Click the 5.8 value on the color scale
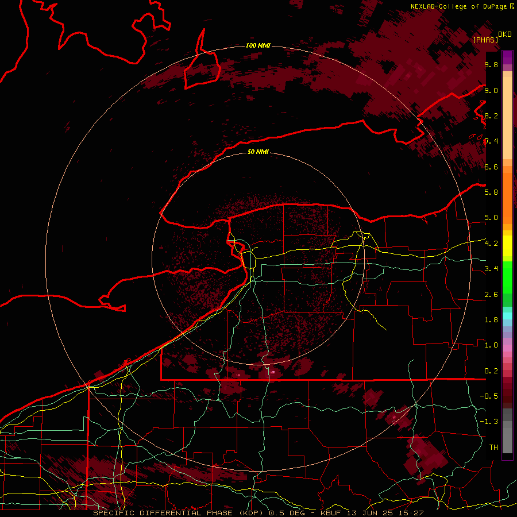The width and height of the screenshot is (517, 517). point(491,192)
